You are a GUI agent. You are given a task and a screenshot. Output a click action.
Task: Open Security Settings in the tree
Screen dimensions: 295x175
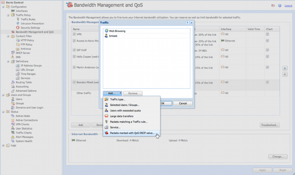[30, 27]
